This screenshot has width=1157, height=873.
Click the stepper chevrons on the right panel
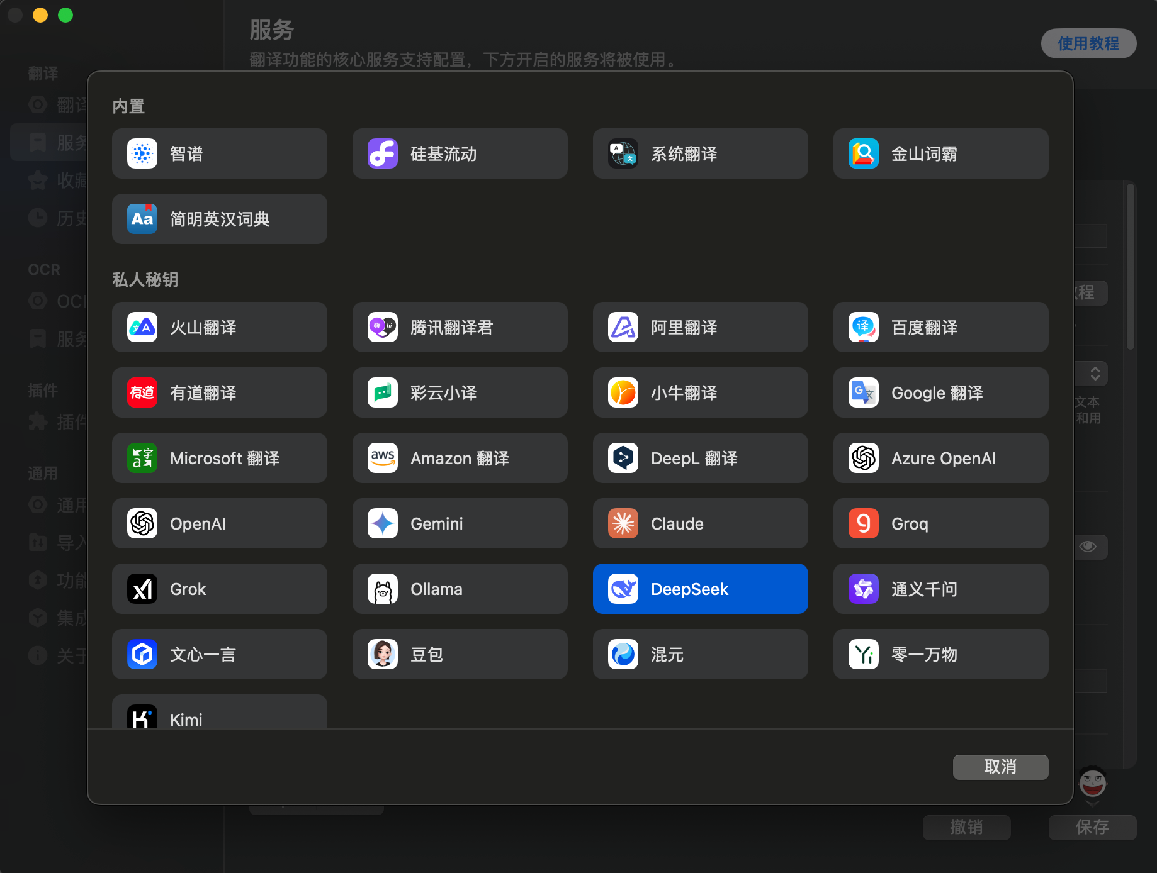pos(1097,373)
